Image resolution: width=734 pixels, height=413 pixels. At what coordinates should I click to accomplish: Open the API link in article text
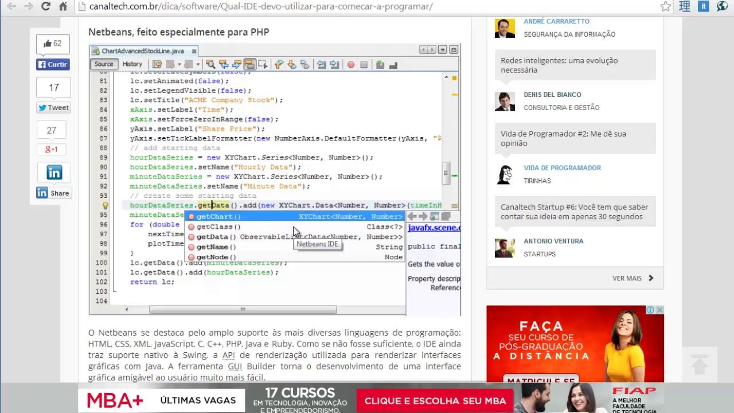[228, 355]
